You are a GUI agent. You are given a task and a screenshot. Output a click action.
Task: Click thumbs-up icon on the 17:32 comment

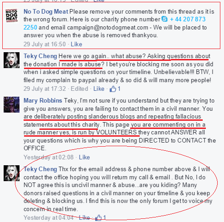[x=113, y=89]
